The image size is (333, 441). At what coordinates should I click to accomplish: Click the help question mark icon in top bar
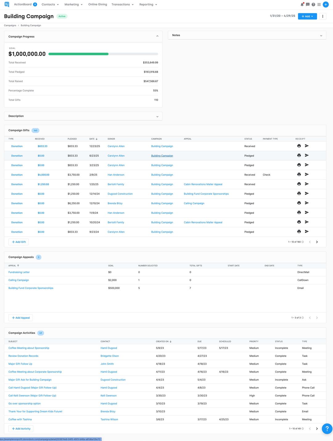(314, 4)
